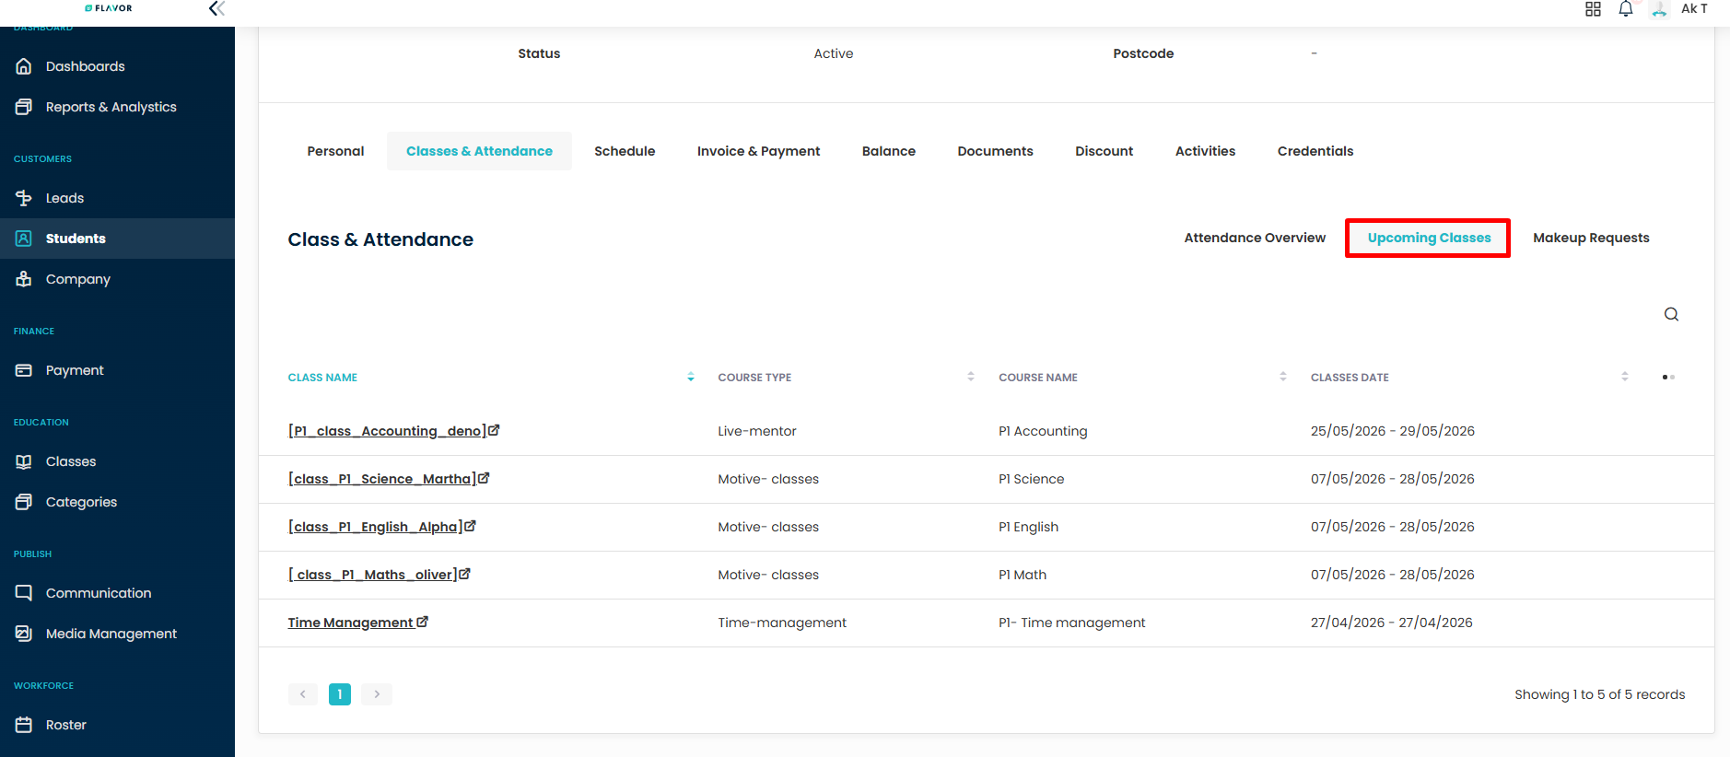
Task: Click the Payment card icon
Action: coord(24,370)
